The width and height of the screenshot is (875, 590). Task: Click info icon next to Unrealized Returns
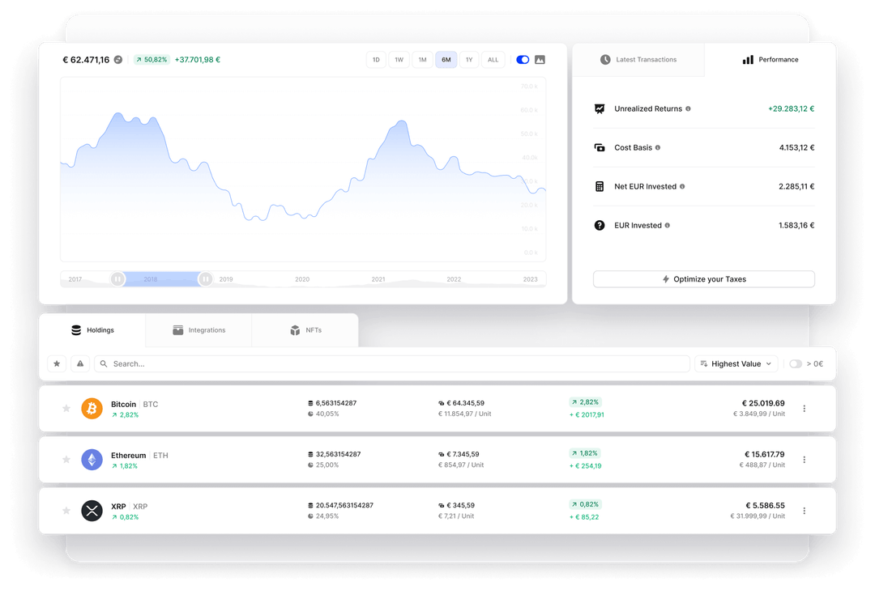[688, 108]
